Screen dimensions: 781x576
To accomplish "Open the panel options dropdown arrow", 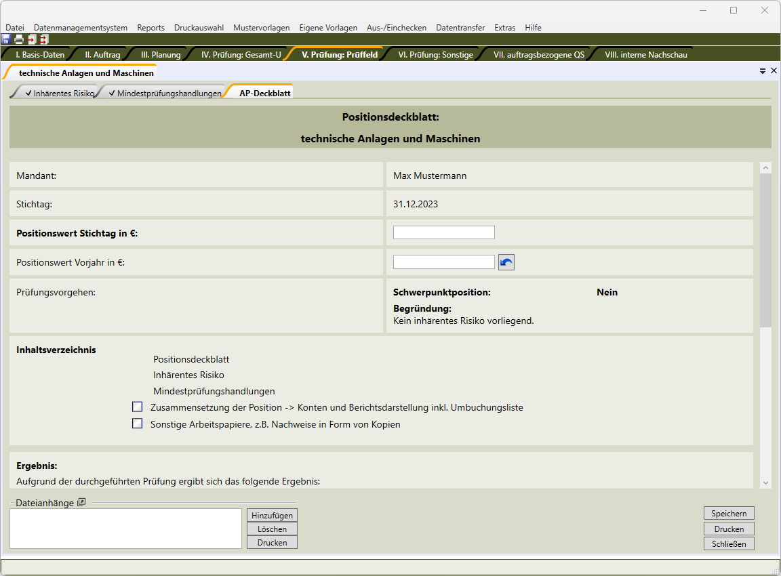I will pyautogui.click(x=763, y=70).
